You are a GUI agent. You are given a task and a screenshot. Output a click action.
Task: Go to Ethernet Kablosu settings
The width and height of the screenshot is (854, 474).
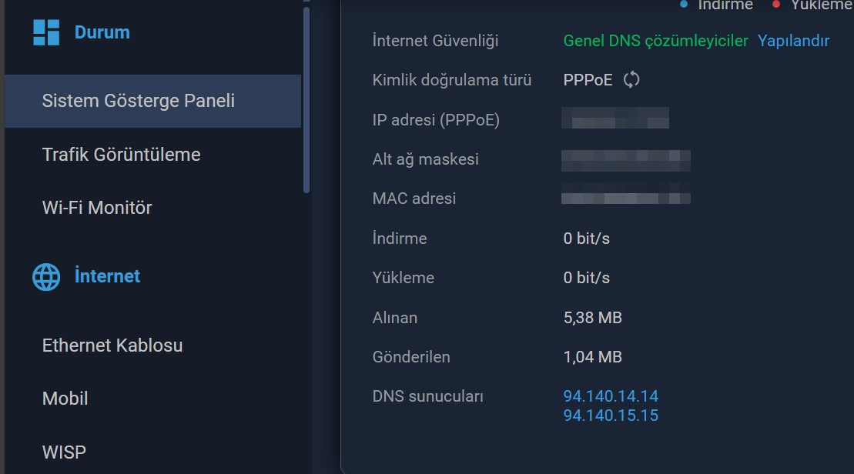(112, 345)
